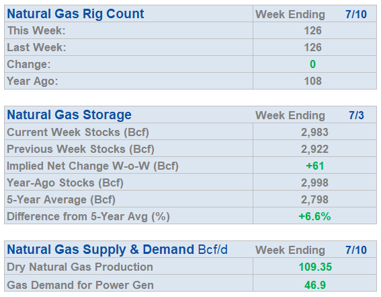The image size is (381, 297).
Task: Click the green Change value 0
Action: 312,64
